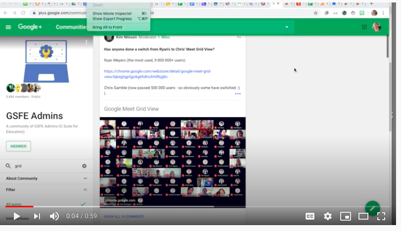Clear the grid search text
The image size is (401, 231).
point(84,166)
